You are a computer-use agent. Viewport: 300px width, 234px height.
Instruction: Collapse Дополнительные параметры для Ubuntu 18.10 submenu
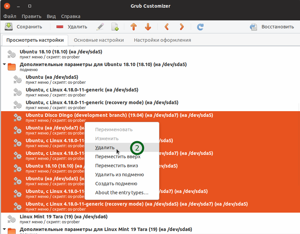[x=4, y=64]
